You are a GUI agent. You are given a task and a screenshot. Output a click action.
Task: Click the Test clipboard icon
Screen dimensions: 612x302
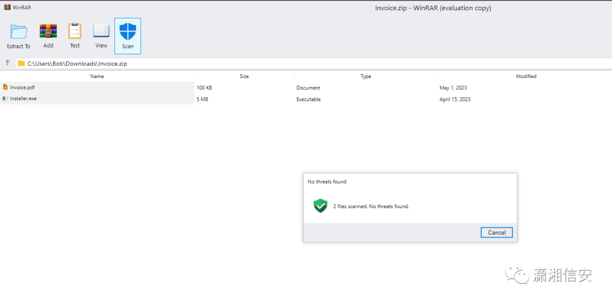click(x=75, y=31)
